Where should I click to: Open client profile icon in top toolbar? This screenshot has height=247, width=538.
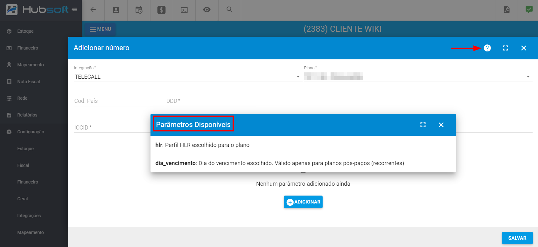(x=116, y=10)
